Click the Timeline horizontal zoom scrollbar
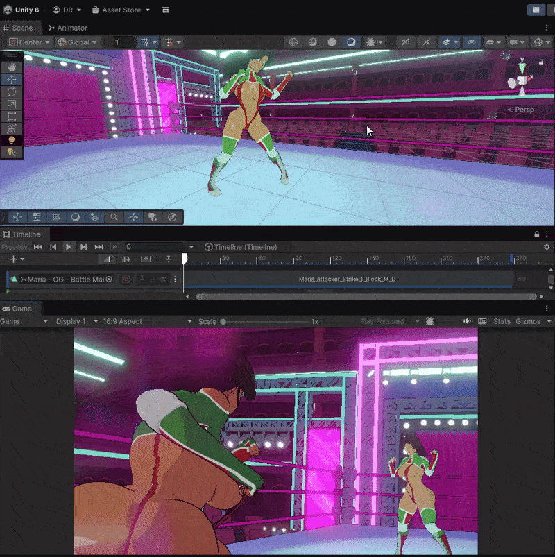 pyautogui.click(x=366, y=297)
